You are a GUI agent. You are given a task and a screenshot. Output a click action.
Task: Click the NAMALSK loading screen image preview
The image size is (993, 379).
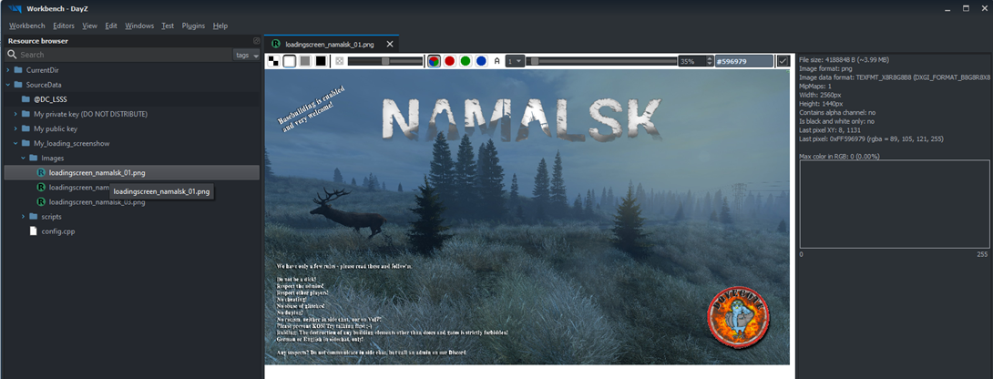tap(527, 217)
